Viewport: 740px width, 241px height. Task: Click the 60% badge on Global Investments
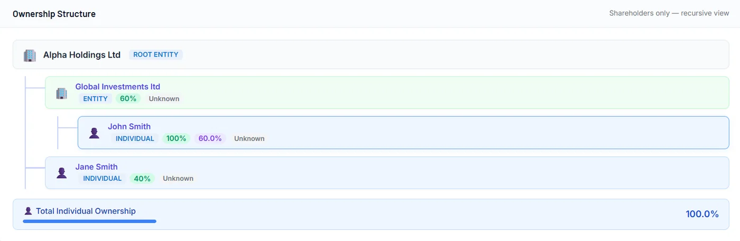(x=128, y=99)
